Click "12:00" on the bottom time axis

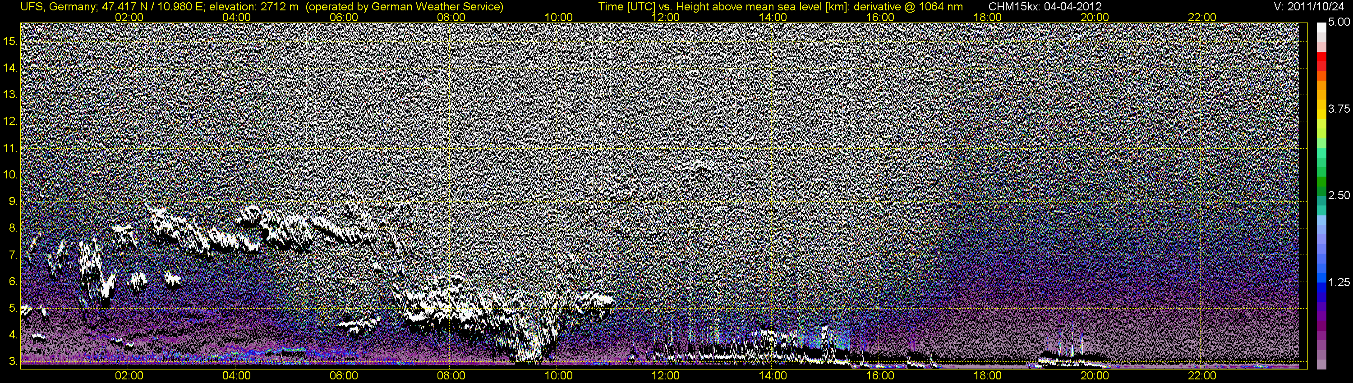point(666,376)
